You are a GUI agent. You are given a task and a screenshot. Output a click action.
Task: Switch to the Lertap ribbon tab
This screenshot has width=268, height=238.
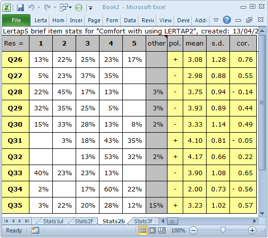pos(41,20)
